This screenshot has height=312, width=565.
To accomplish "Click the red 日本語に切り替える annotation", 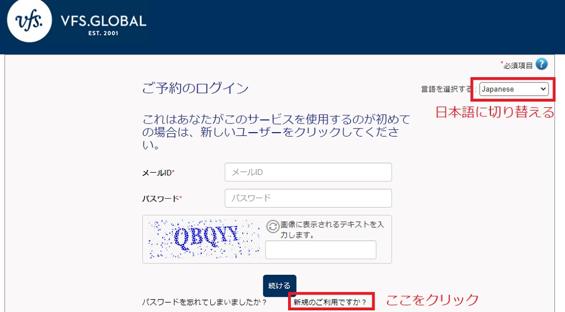I will 495,112.
